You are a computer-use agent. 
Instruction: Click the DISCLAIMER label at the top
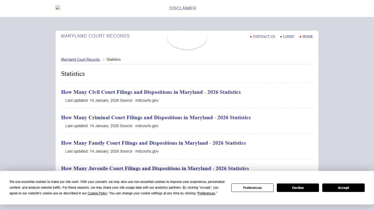pyautogui.click(x=182, y=8)
